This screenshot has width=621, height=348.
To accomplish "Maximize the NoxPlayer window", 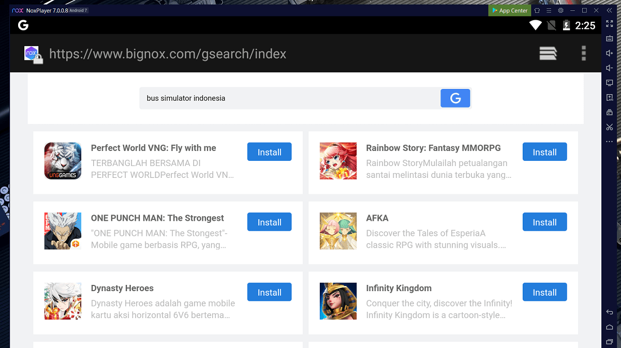I will point(584,10).
